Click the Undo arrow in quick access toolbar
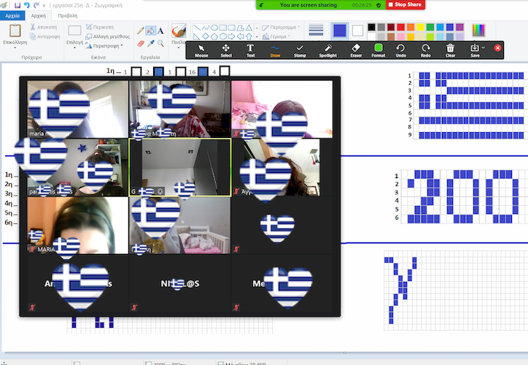This screenshot has width=528, height=365. coord(26,5)
